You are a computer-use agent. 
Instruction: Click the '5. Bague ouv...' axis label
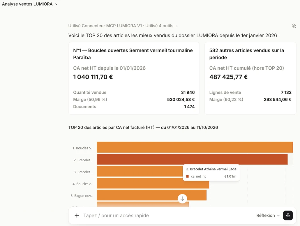82,196
